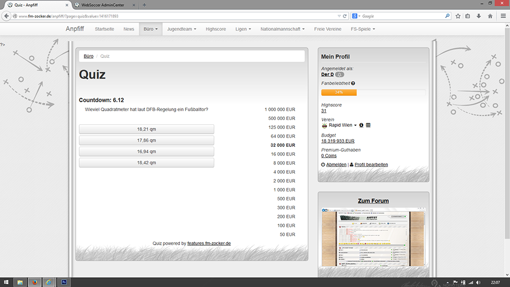
Task: Choose the answer 17,86 qm
Action: [x=147, y=140]
